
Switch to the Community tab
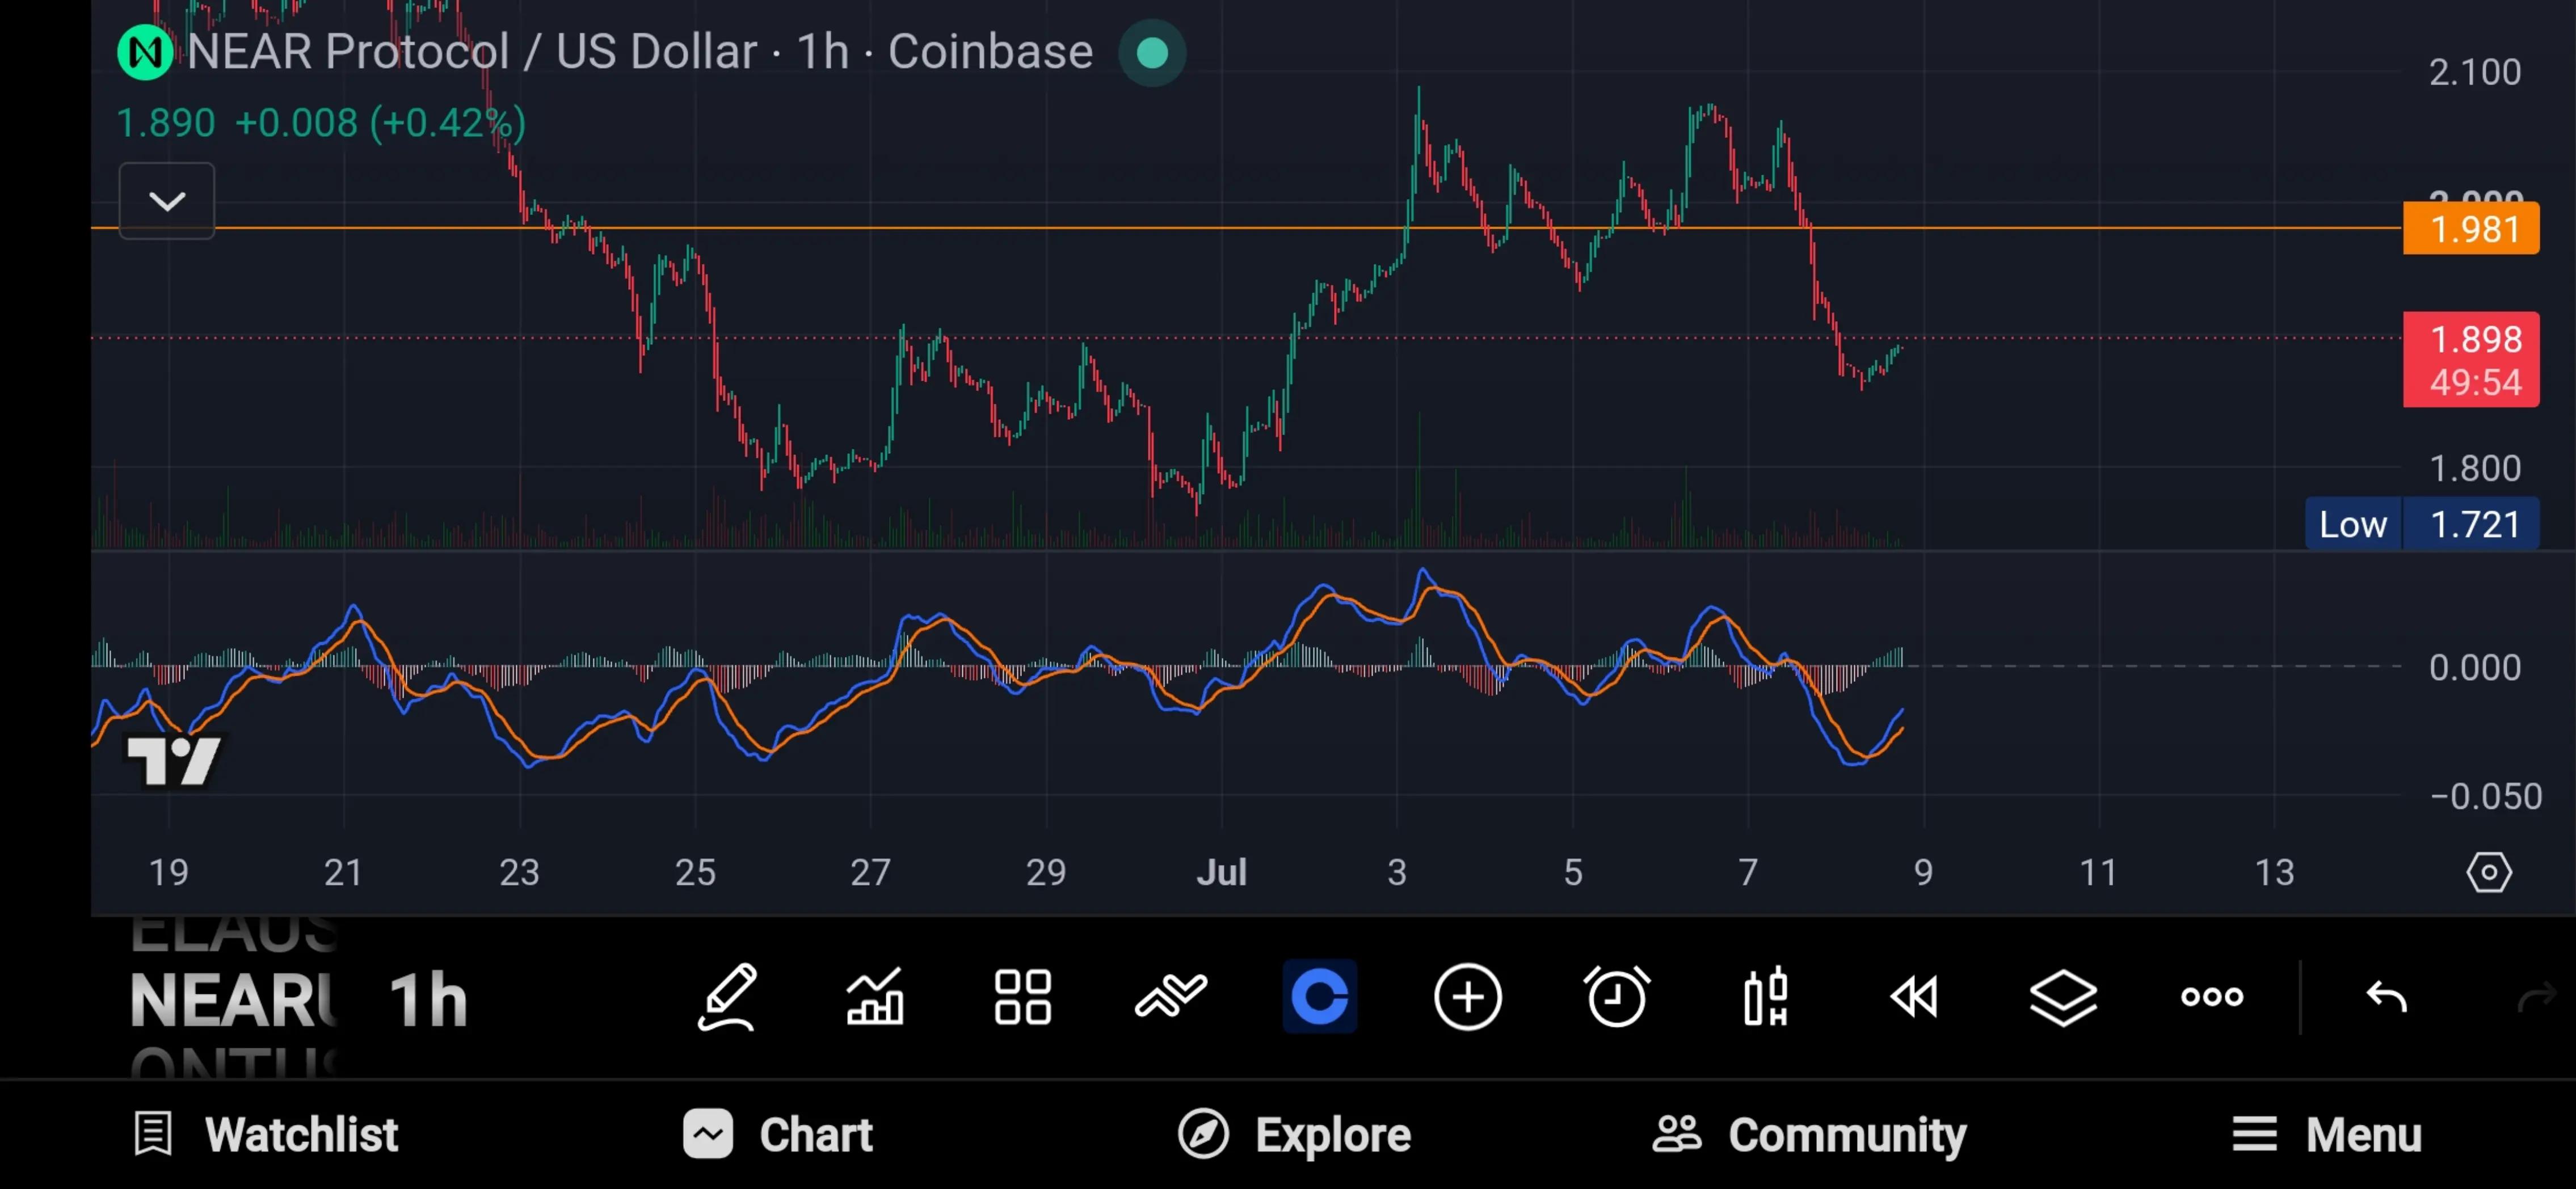pyautogui.click(x=1809, y=1134)
